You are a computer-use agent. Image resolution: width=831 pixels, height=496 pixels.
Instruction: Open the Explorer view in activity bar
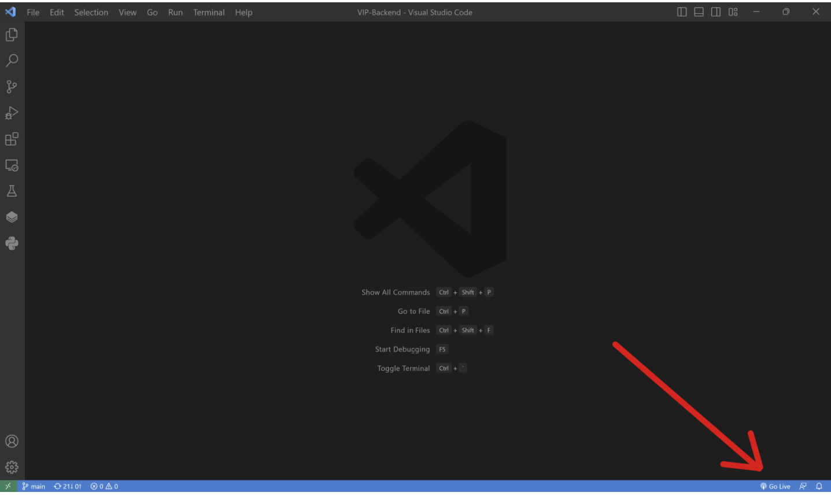coord(12,35)
